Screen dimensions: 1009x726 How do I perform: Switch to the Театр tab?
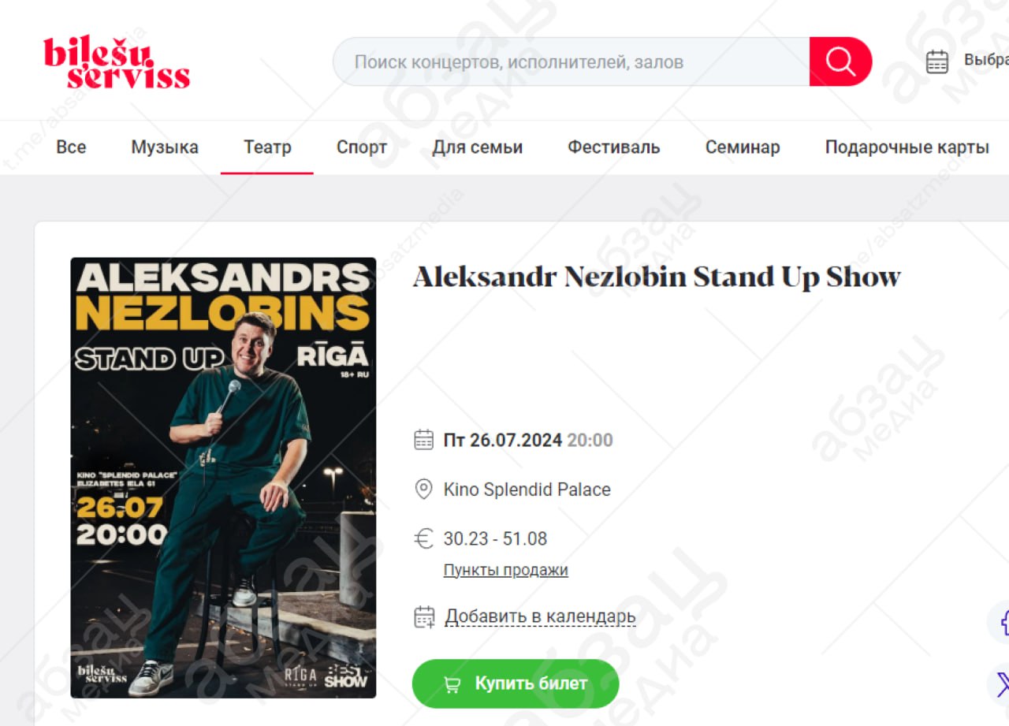click(x=267, y=147)
